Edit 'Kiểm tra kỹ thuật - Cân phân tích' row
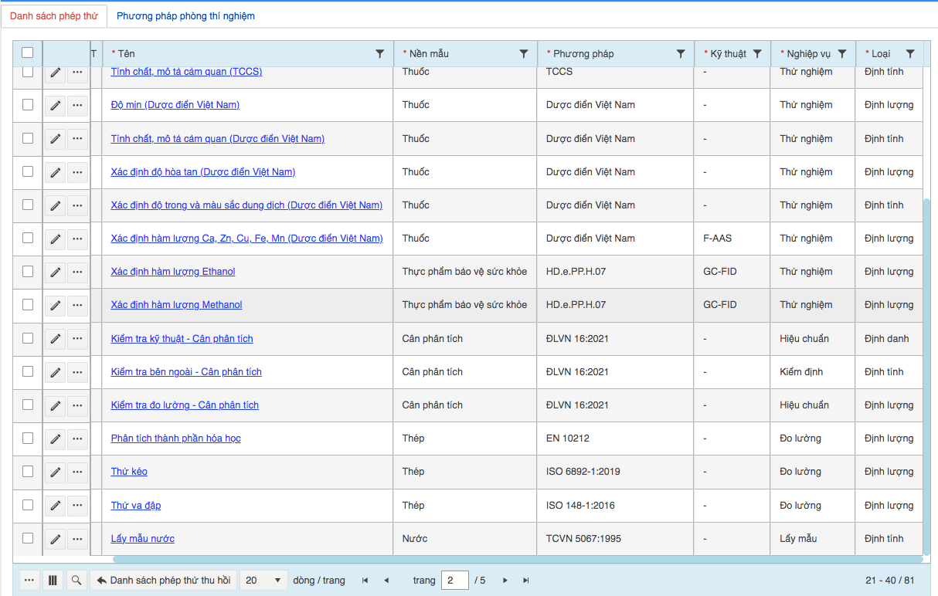 click(x=55, y=340)
